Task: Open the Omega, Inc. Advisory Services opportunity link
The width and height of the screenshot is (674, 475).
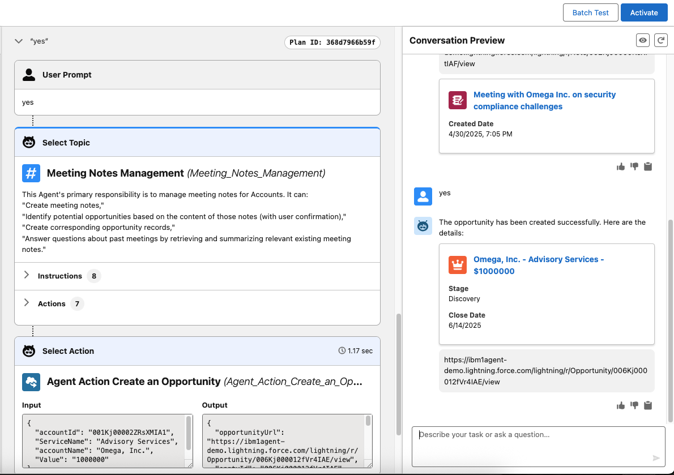Action: click(x=538, y=265)
